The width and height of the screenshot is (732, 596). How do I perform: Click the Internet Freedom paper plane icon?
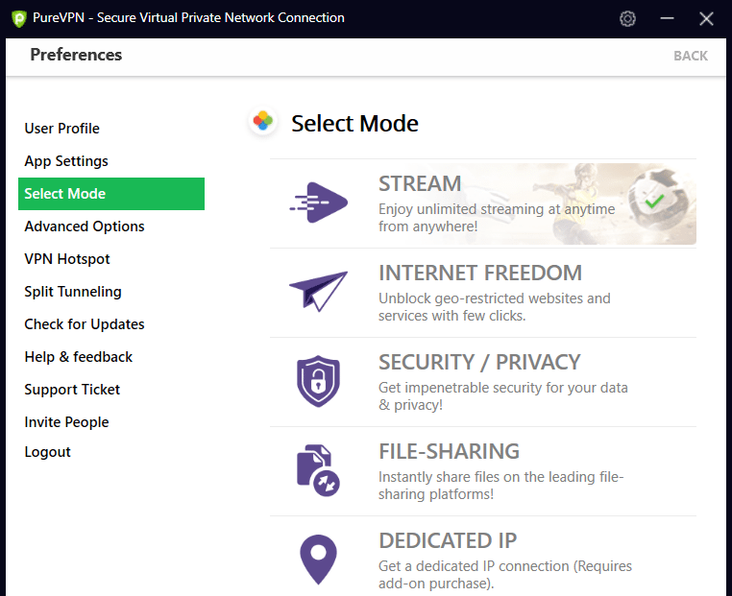point(318,291)
